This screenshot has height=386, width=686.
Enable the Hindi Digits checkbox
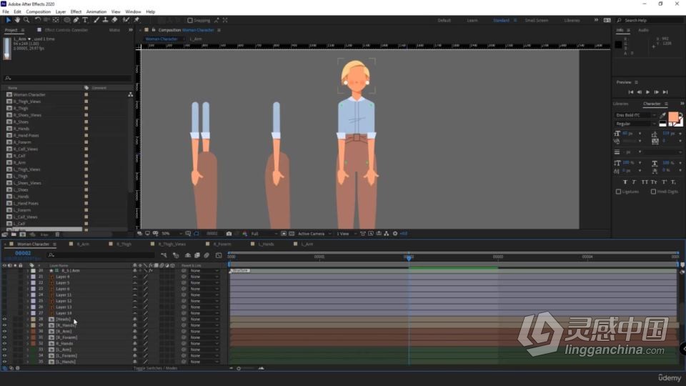(x=653, y=192)
